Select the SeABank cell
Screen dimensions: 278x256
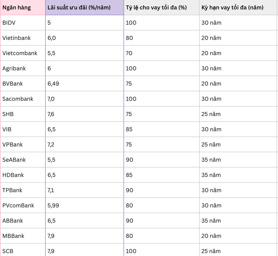pyautogui.click(x=14, y=160)
